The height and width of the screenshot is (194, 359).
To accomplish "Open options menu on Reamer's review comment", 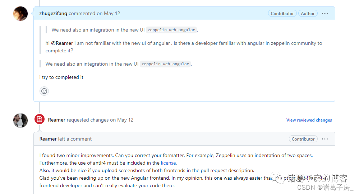I will coord(325,139).
